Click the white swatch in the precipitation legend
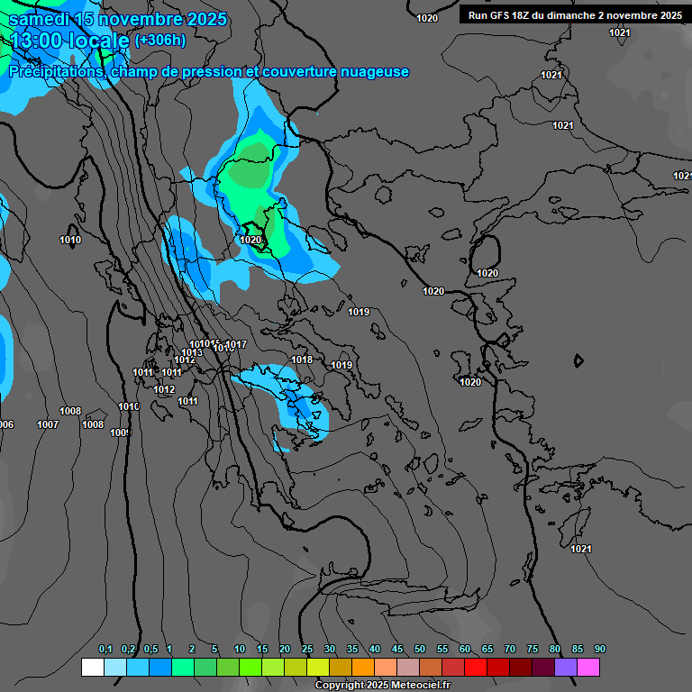 point(92,668)
